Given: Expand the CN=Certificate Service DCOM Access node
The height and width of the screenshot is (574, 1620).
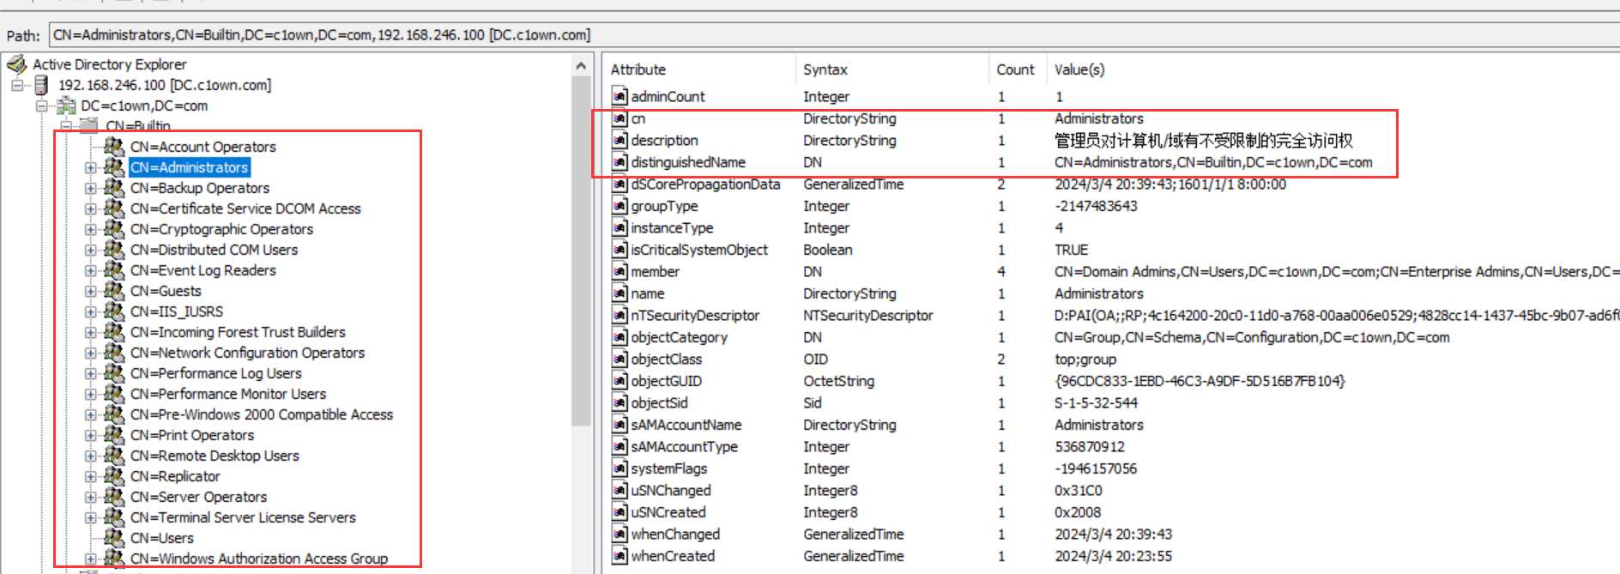Looking at the screenshot, I should [90, 208].
